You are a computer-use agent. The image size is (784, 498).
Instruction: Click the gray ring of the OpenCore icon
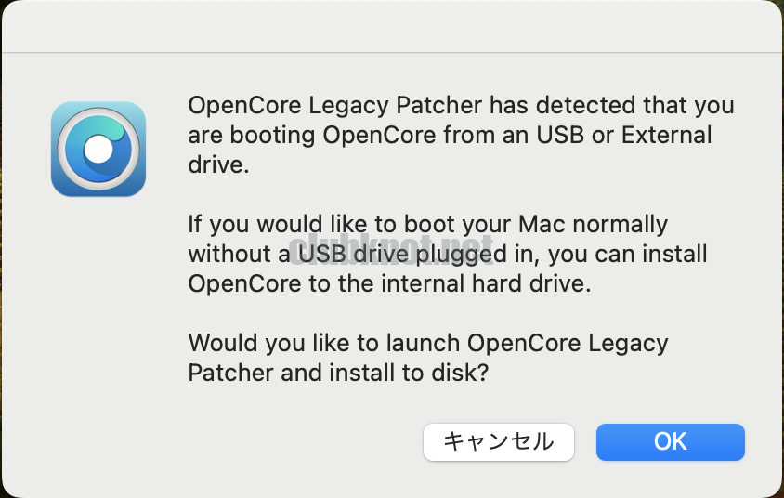point(65,149)
